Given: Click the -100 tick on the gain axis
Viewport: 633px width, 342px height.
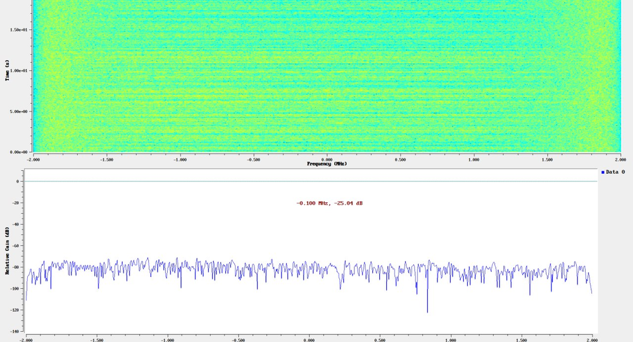Looking at the screenshot, I should [16, 288].
